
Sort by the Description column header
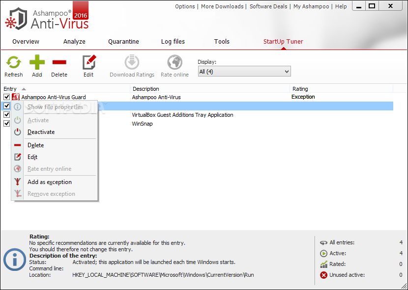pyautogui.click(x=210, y=89)
